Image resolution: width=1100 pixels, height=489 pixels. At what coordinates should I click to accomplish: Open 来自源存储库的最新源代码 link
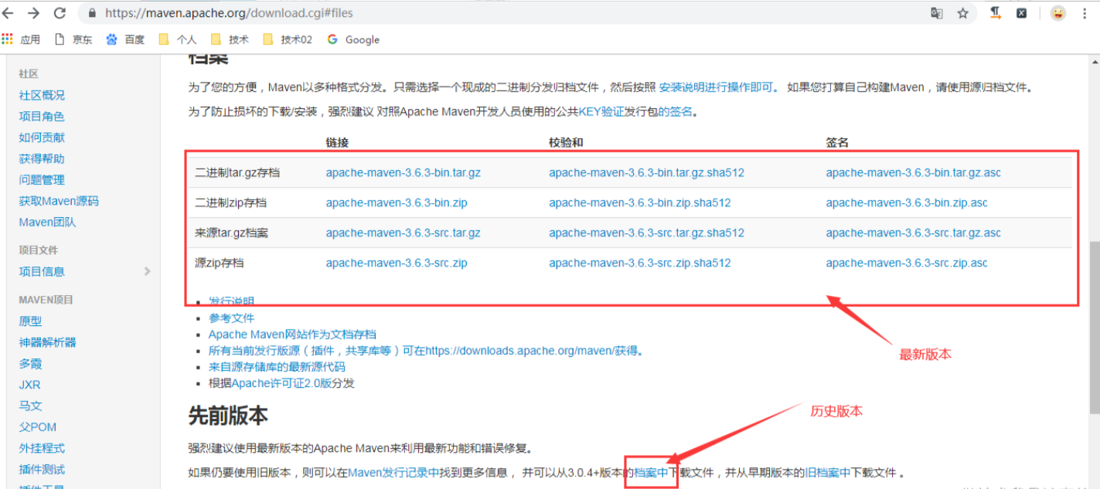tap(277, 367)
